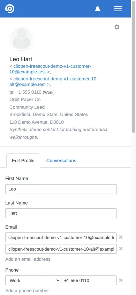
Task: Click the 110 Demo Avenue, D0010 address
Action: click(x=37, y=122)
